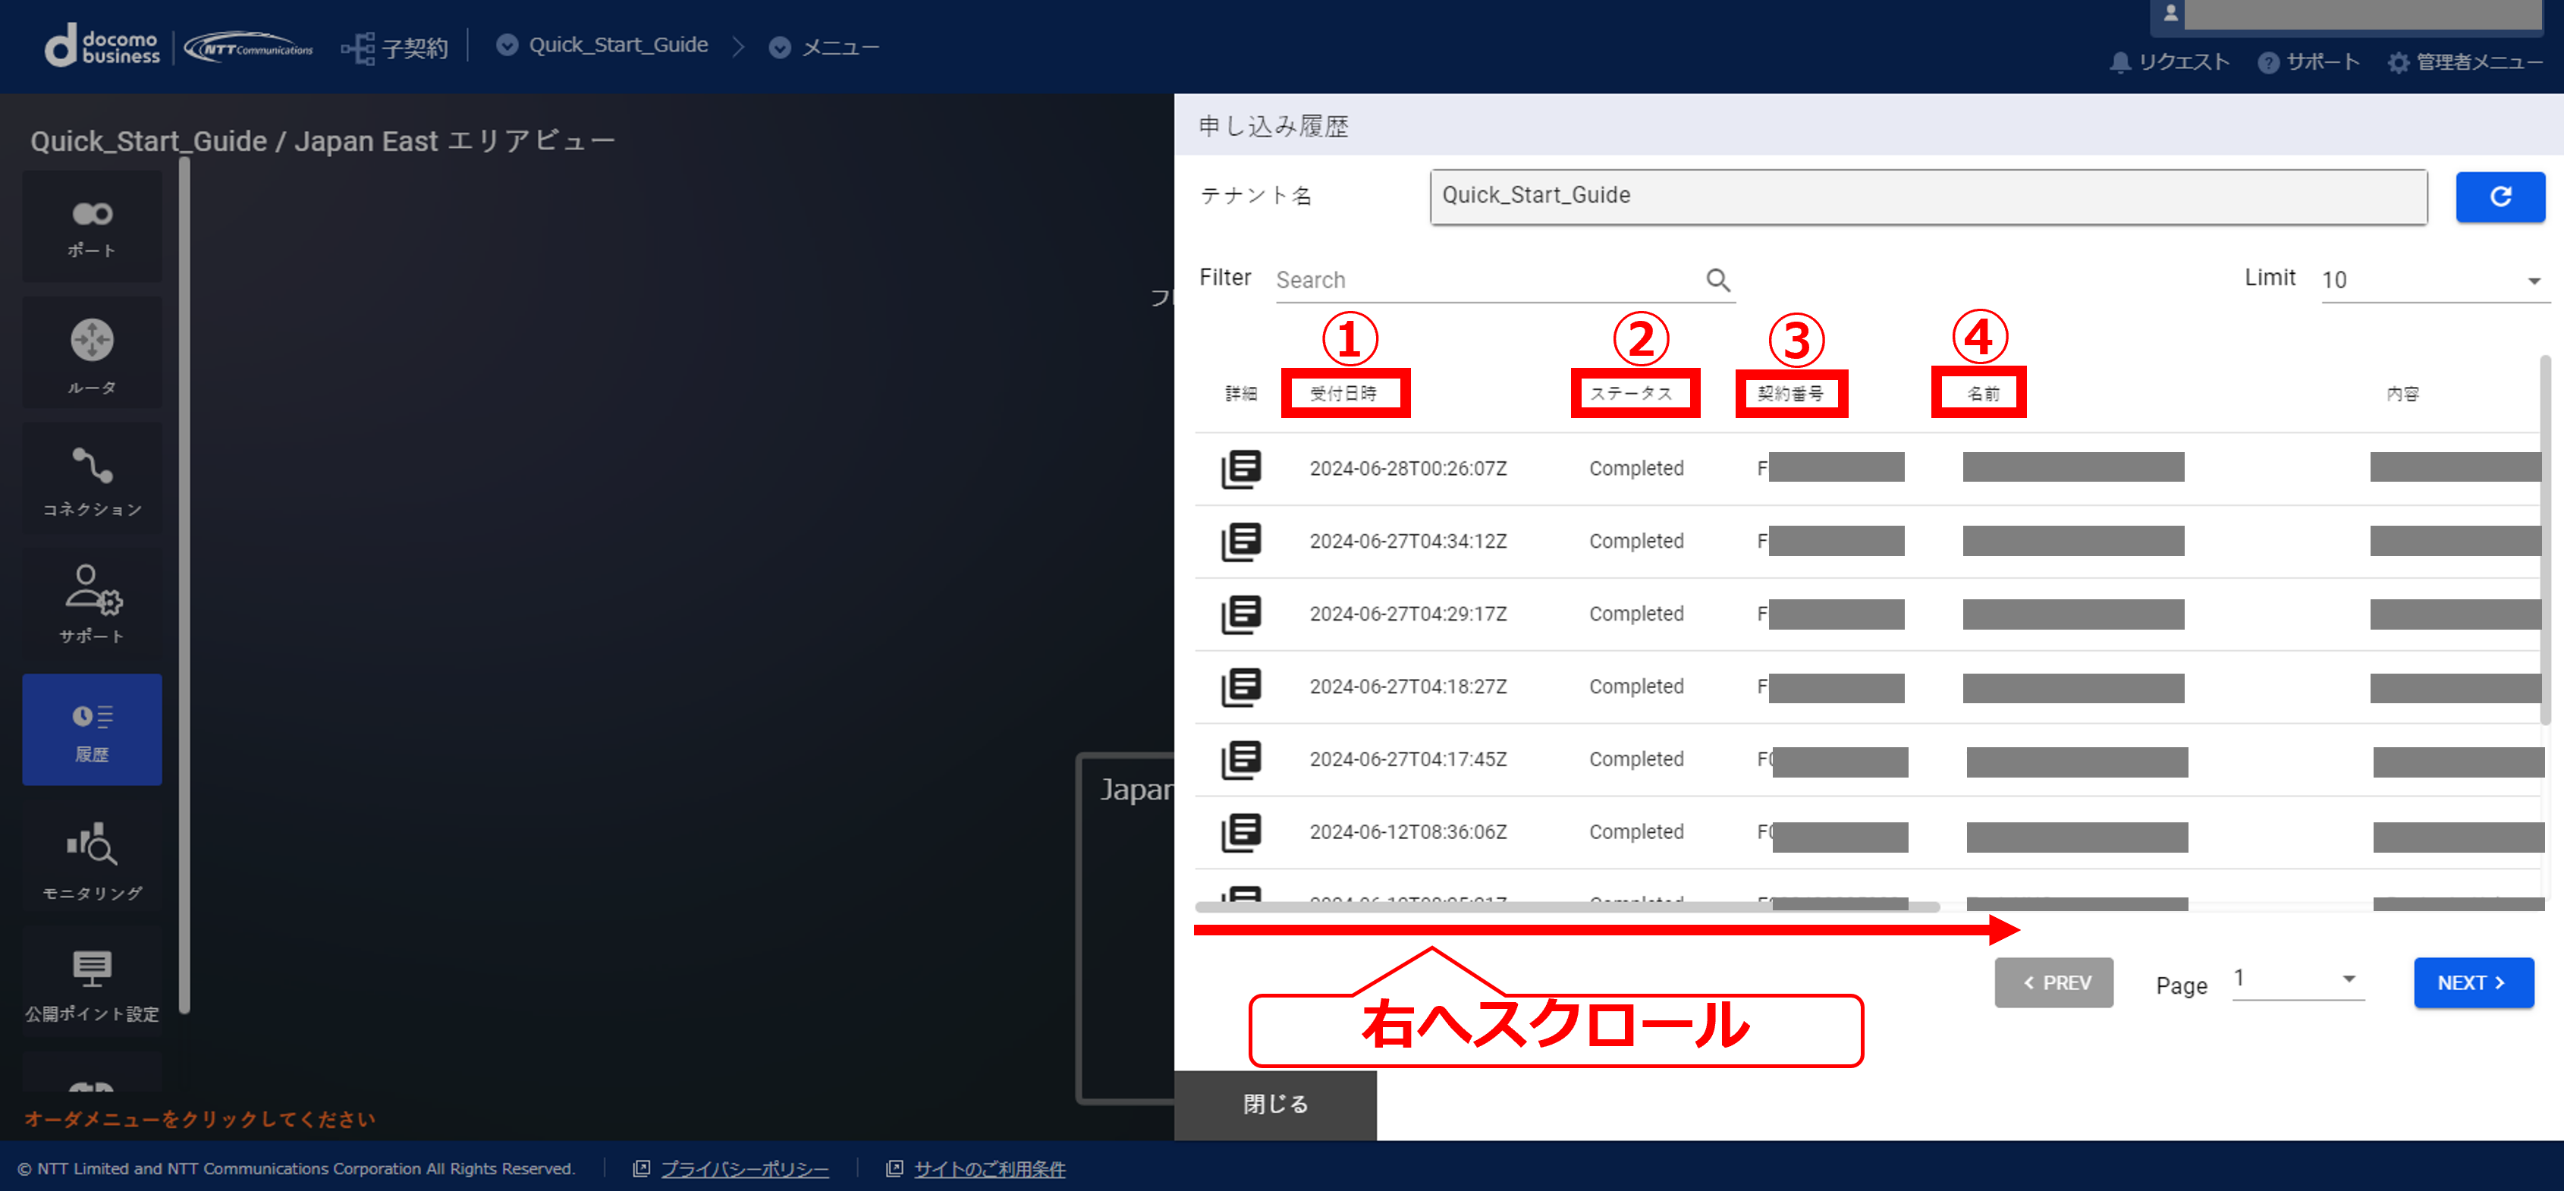Open the Quick_Start_Guide breadcrumb dropdown
The width and height of the screenshot is (2564, 1191).
pyautogui.click(x=507, y=46)
